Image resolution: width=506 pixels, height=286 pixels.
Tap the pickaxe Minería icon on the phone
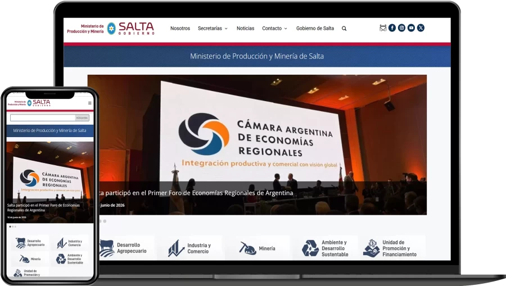pyautogui.click(x=25, y=258)
